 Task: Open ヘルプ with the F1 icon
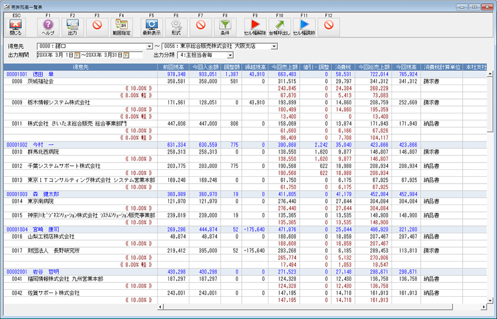point(48,27)
